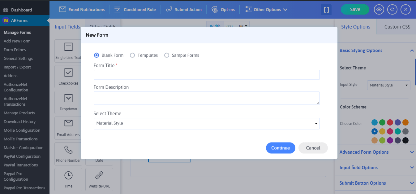Viewport: 416px width, 194px height.
Task: Open Manage Products link
Action: point(19,113)
